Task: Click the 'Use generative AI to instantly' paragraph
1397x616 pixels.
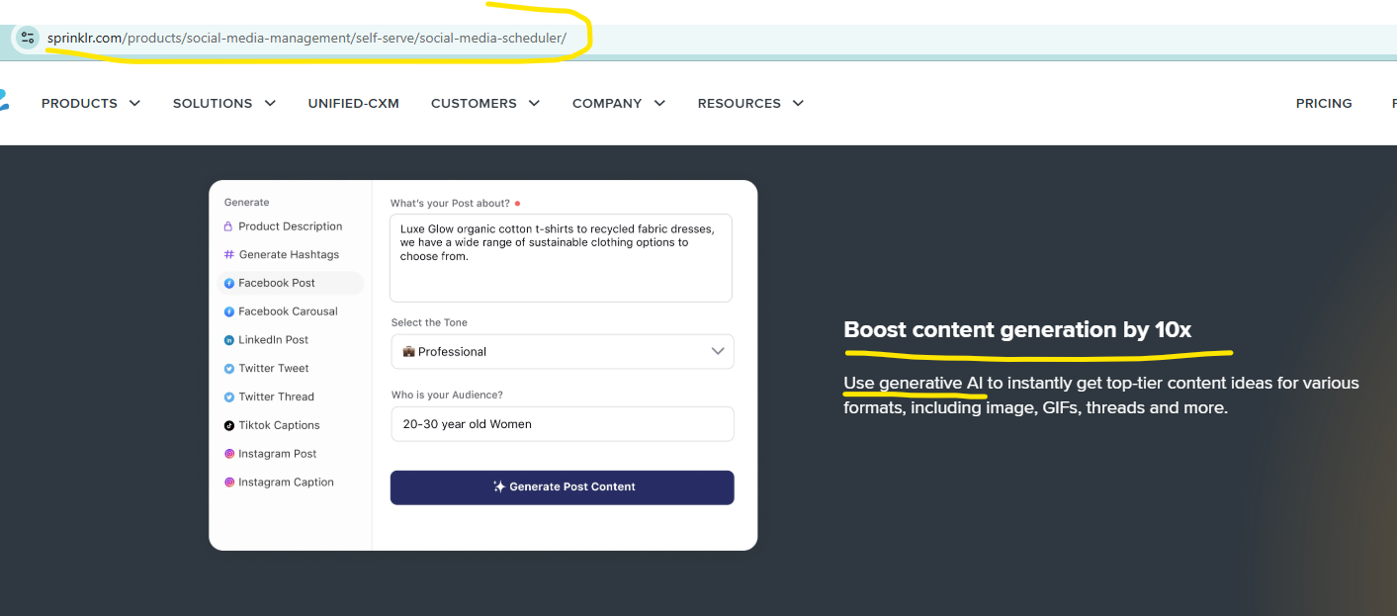Action: (1101, 396)
